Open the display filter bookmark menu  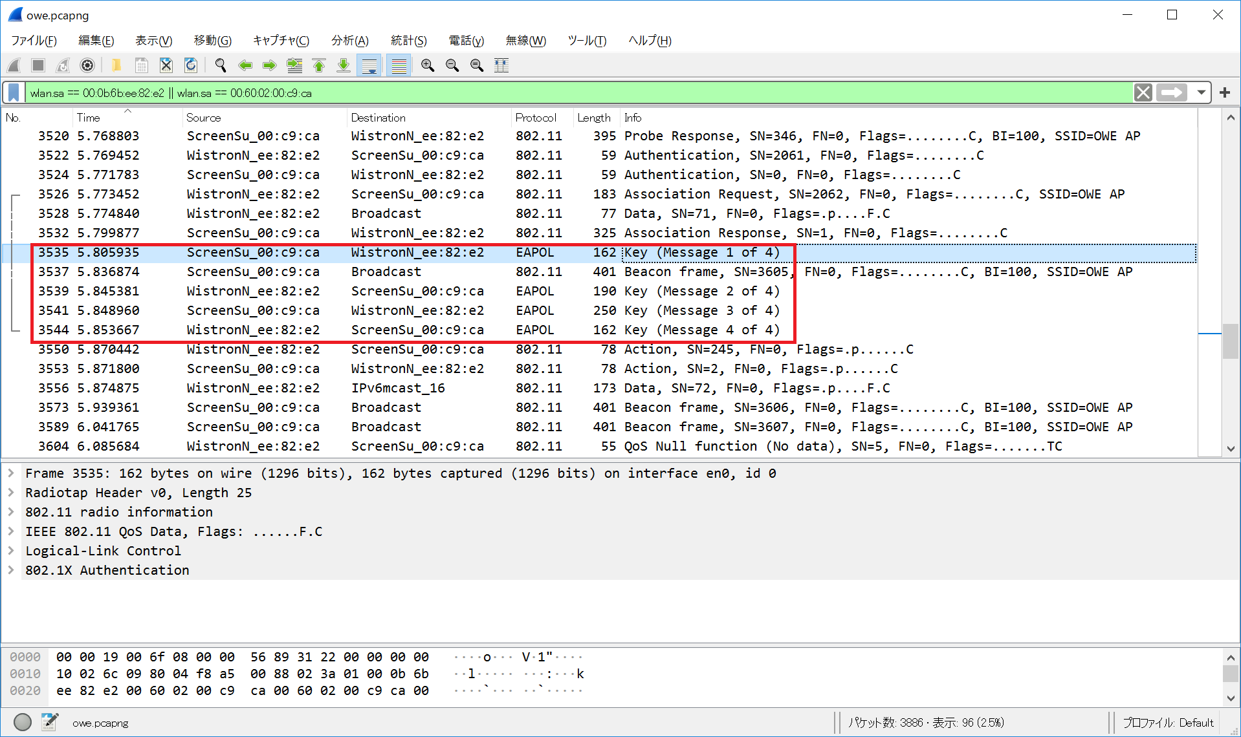click(x=14, y=92)
